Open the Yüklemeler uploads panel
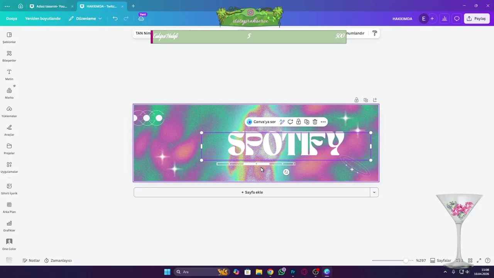This screenshot has width=494, height=278. [9, 112]
